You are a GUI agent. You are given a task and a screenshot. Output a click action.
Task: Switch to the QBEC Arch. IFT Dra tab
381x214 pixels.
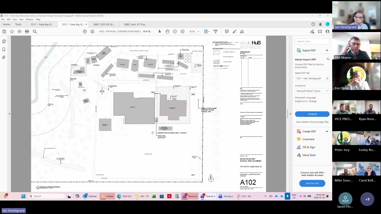pyautogui.click(x=135, y=24)
